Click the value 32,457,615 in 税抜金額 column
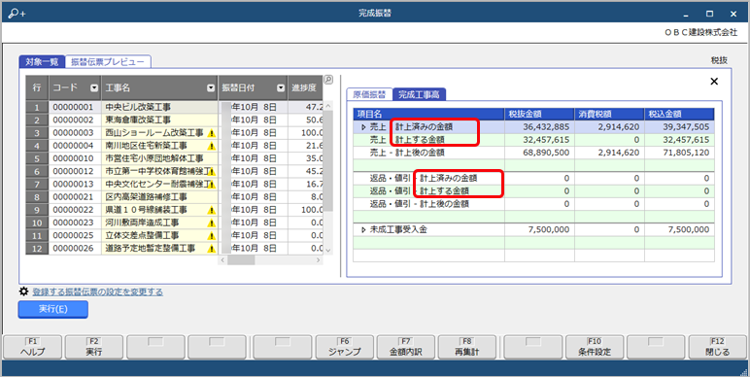This screenshot has height=377, width=750. click(546, 140)
